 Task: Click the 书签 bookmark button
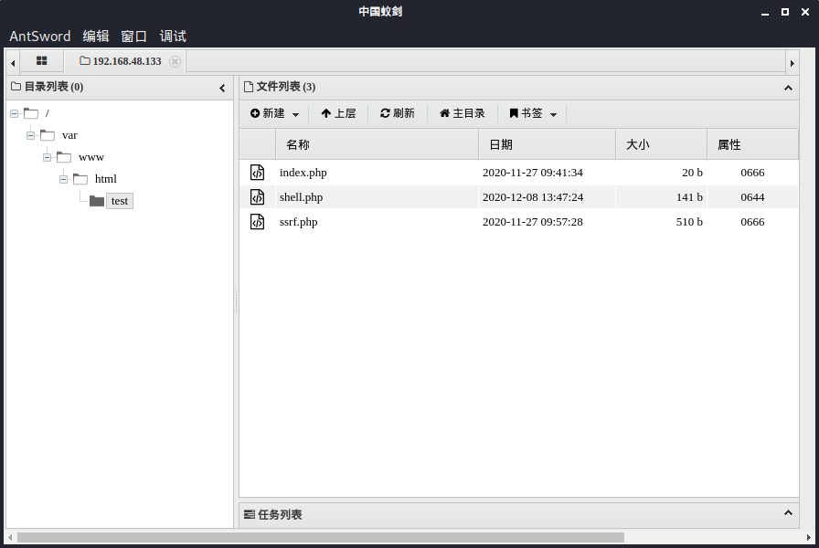526,113
